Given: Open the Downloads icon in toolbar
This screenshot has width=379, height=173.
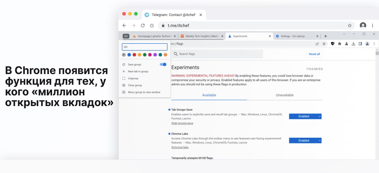Looking at the screenshot, I should [353, 44].
